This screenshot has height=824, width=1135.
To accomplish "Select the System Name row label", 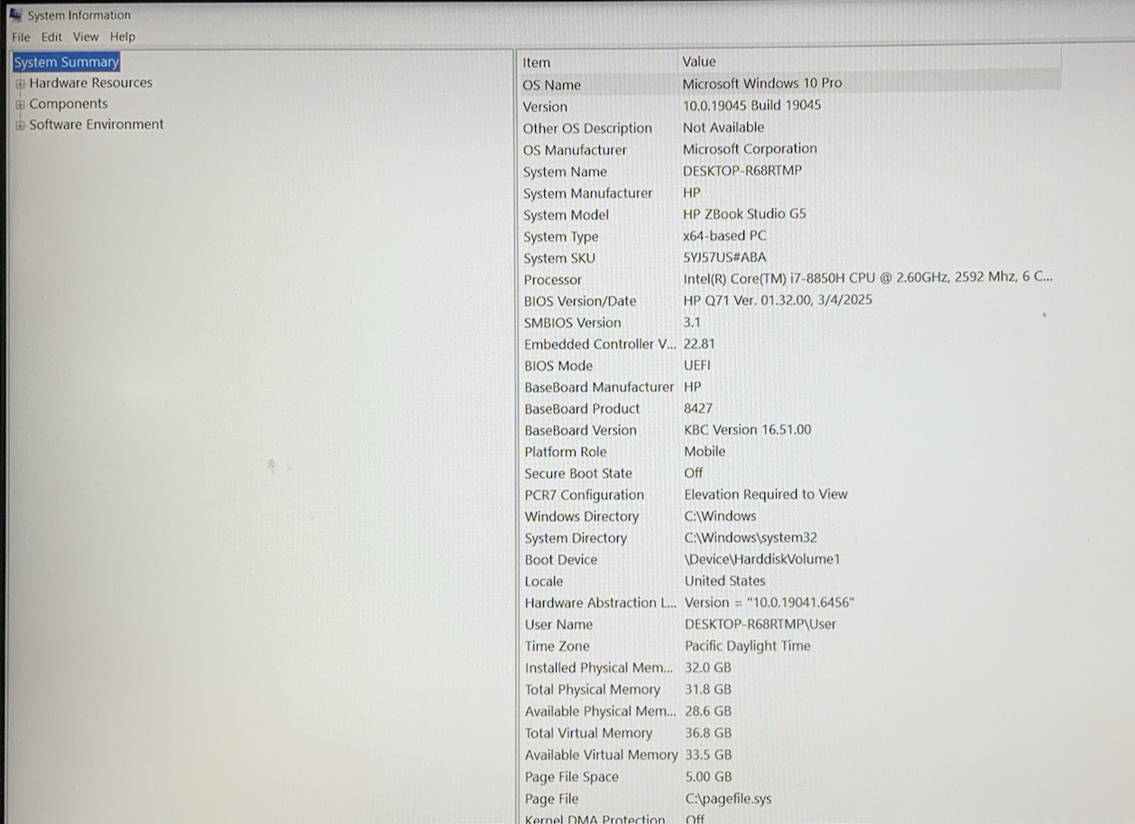I will (x=565, y=171).
